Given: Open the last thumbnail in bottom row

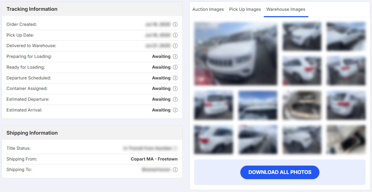Looking at the screenshot, I should pyautogui.click(x=346, y=139).
